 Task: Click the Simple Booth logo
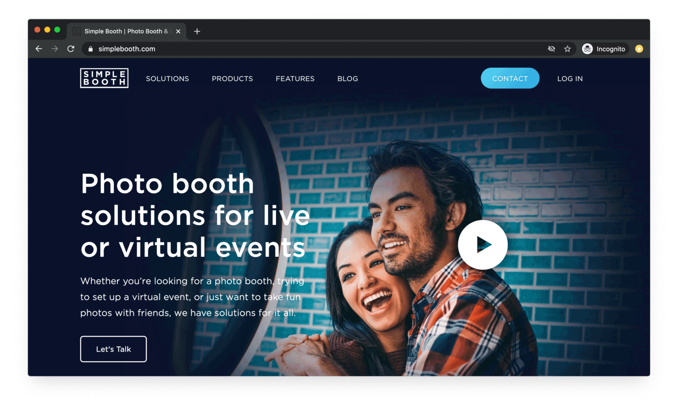pos(104,78)
